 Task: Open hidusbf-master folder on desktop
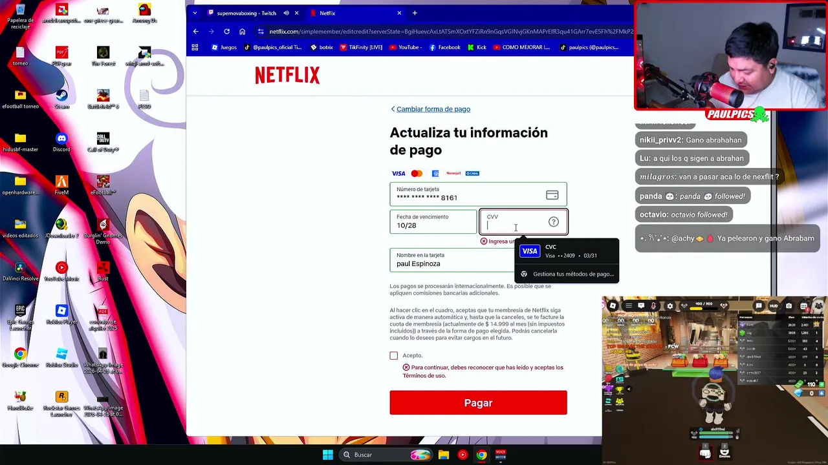(20, 142)
